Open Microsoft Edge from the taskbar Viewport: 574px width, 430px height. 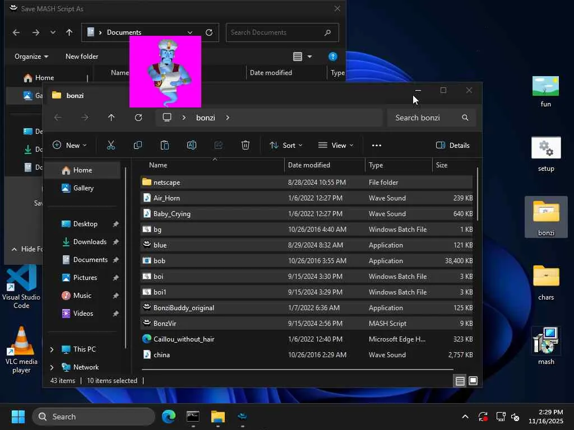[x=169, y=417]
